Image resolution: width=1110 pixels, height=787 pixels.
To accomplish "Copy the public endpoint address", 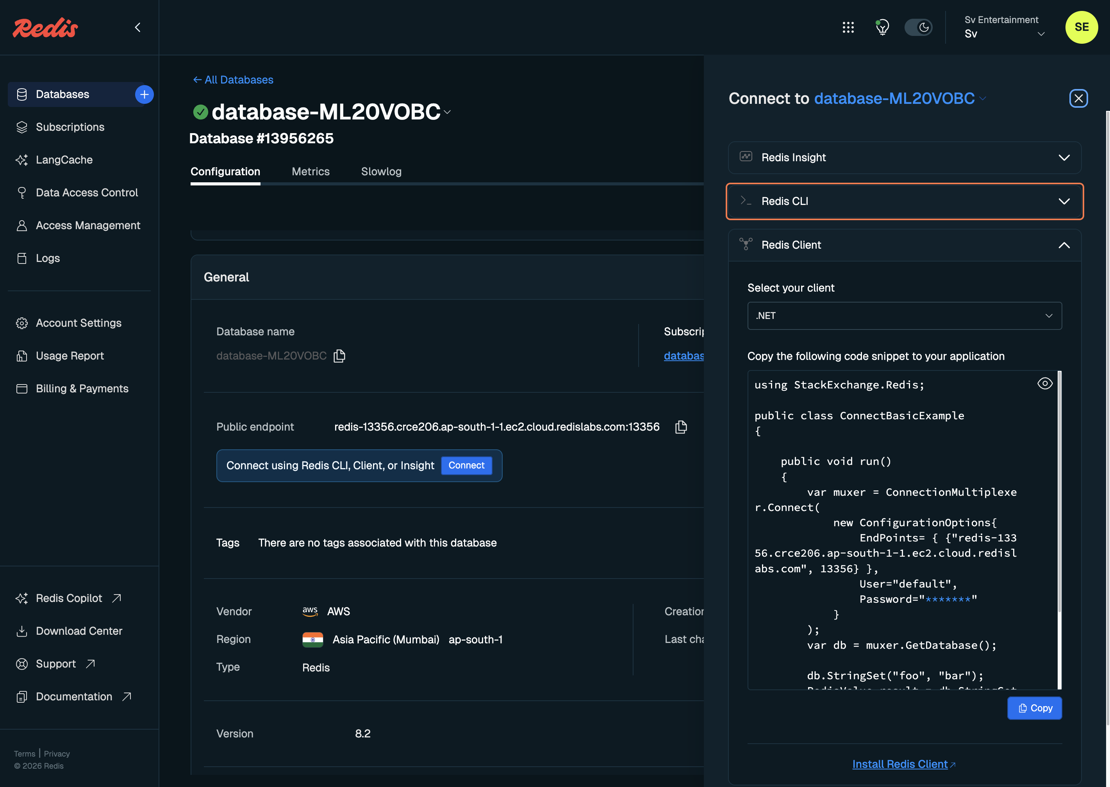I will [681, 427].
